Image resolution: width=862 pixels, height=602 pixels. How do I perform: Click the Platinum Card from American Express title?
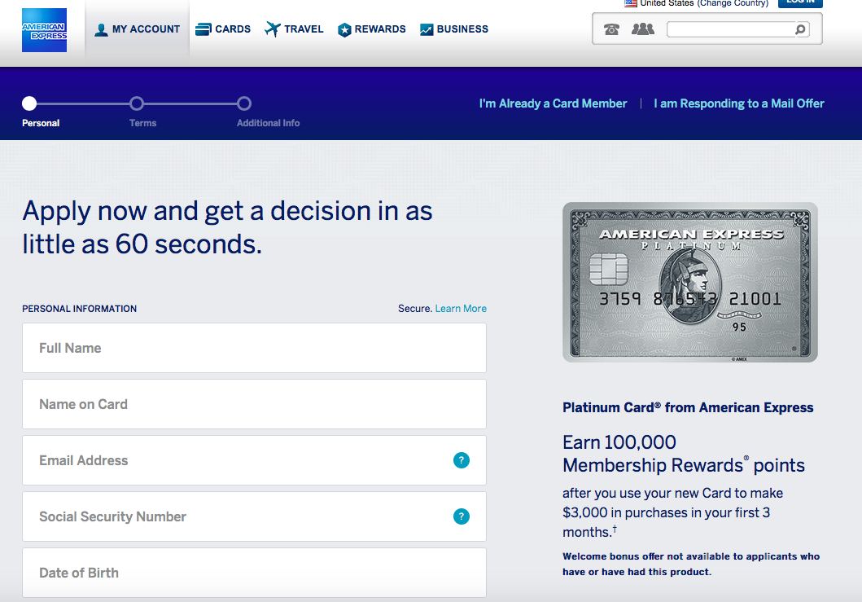(688, 407)
